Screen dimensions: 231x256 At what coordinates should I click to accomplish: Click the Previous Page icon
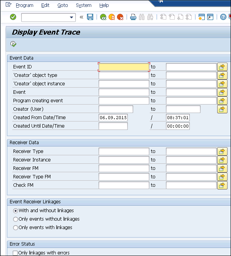(x=172, y=17)
